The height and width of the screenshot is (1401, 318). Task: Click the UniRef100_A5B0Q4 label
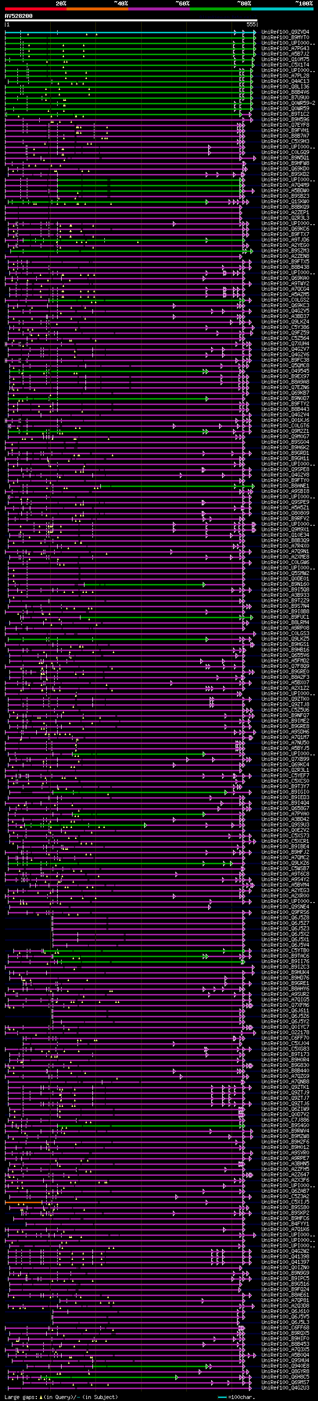pyautogui.click(x=285, y=1354)
